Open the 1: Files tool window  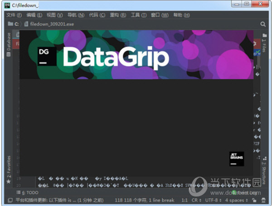[264, 43]
